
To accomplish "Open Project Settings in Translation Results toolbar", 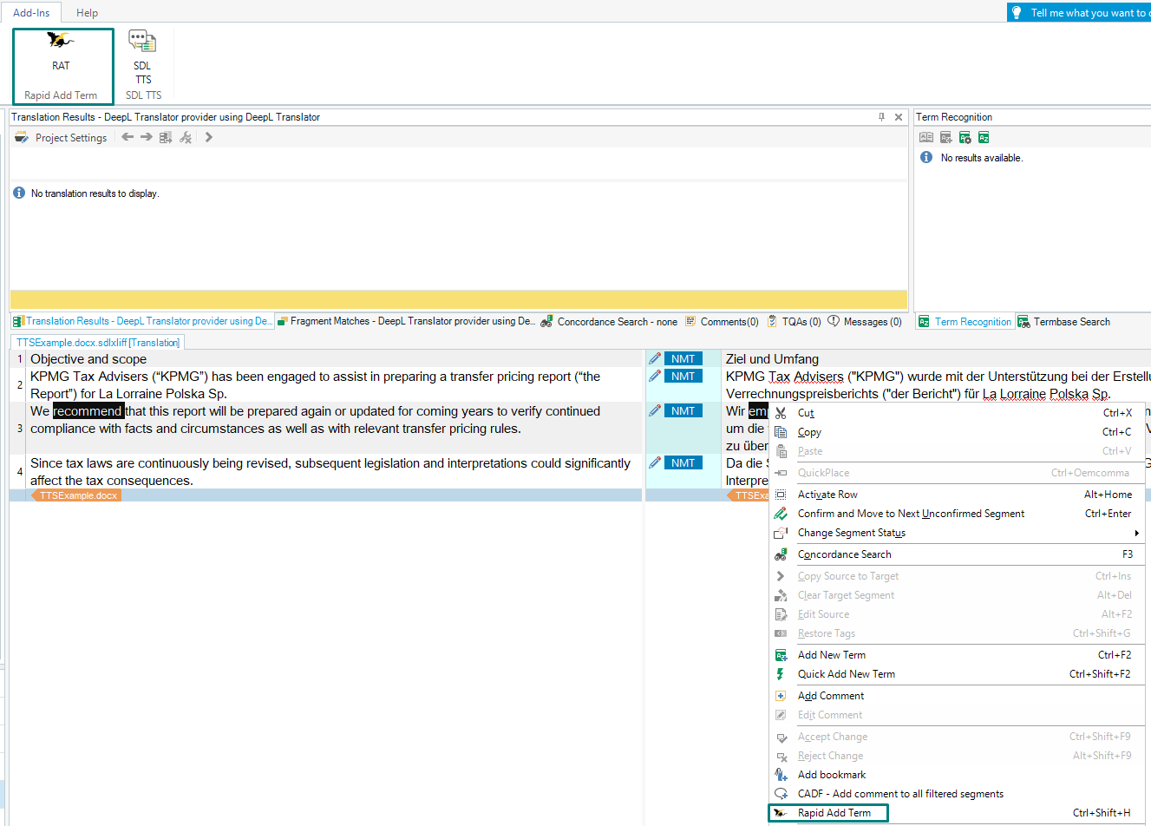I will pos(61,137).
